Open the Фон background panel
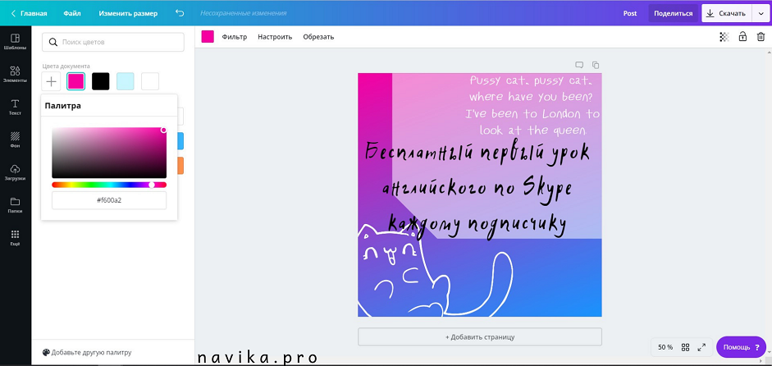 [x=15, y=140]
